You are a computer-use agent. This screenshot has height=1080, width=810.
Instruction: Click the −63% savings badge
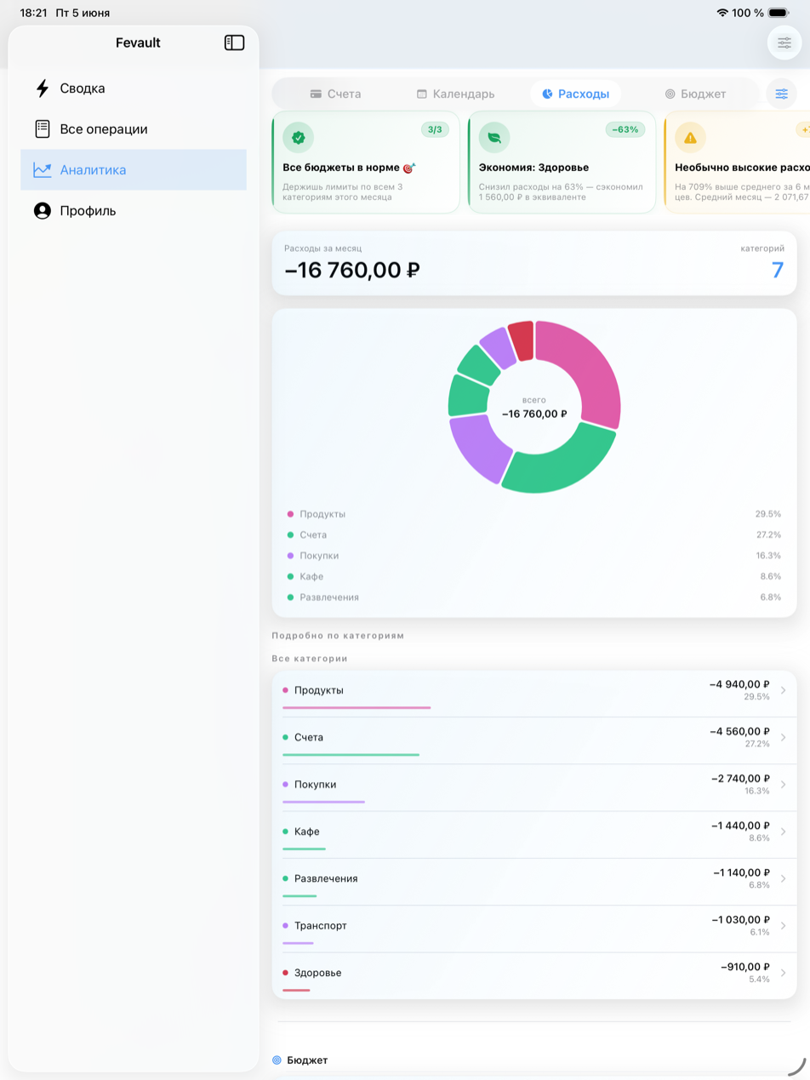coord(625,129)
